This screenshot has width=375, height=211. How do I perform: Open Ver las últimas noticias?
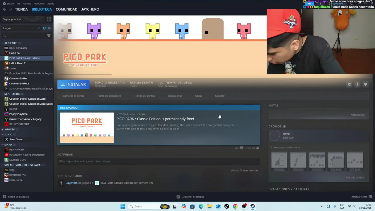244,171
